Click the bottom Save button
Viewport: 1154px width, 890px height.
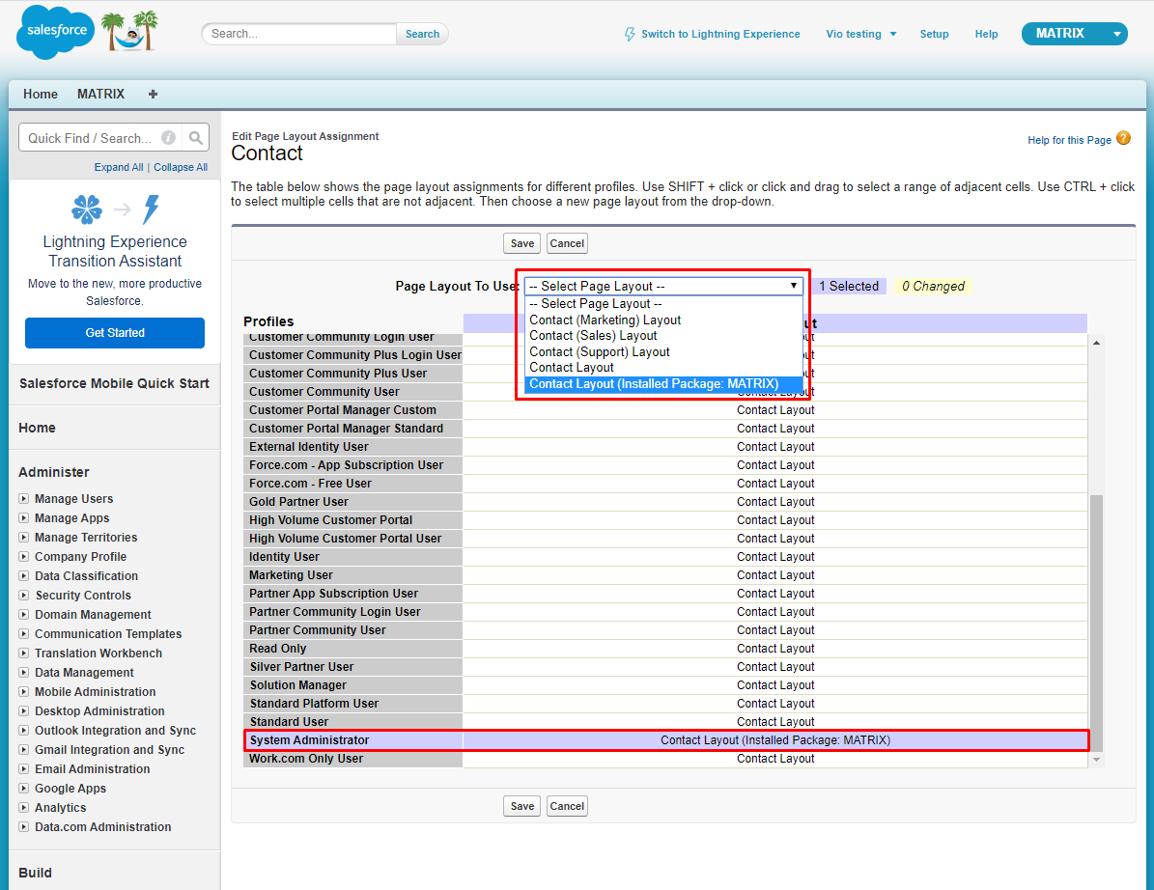pos(521,806)
